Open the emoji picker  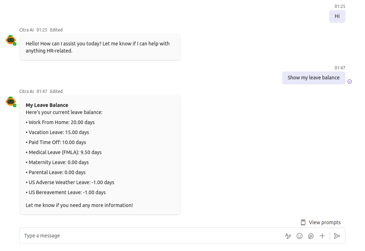click(x=300, y=236)
